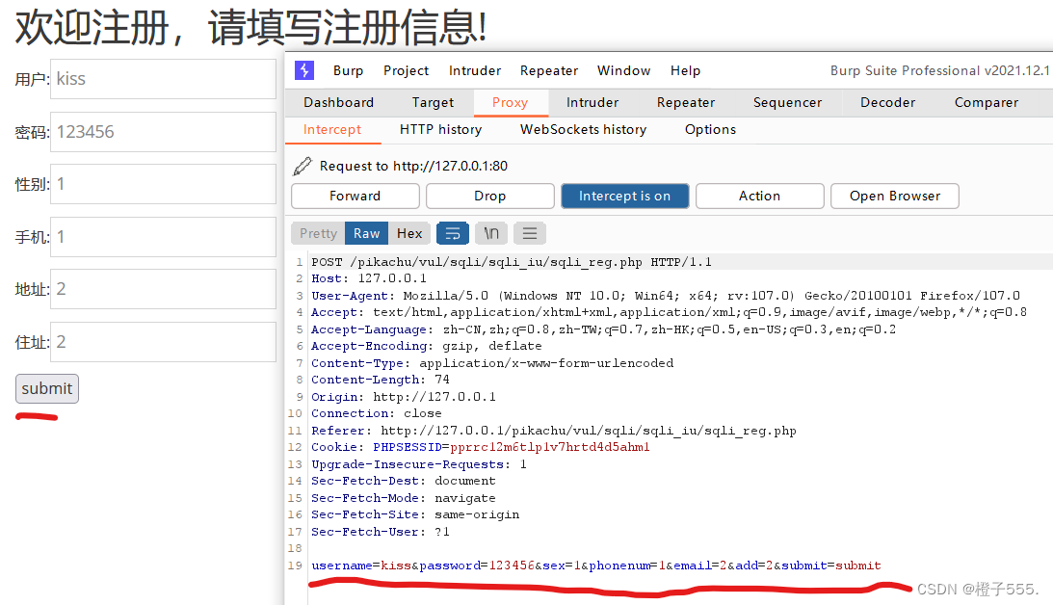Click the Sec-Fetch-Mode: navigate line

point(404,498)
